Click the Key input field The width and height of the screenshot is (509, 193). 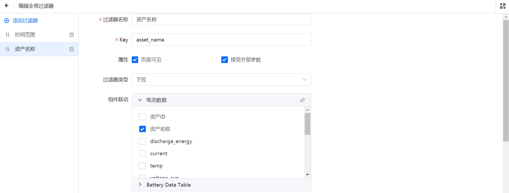point(221,40)
